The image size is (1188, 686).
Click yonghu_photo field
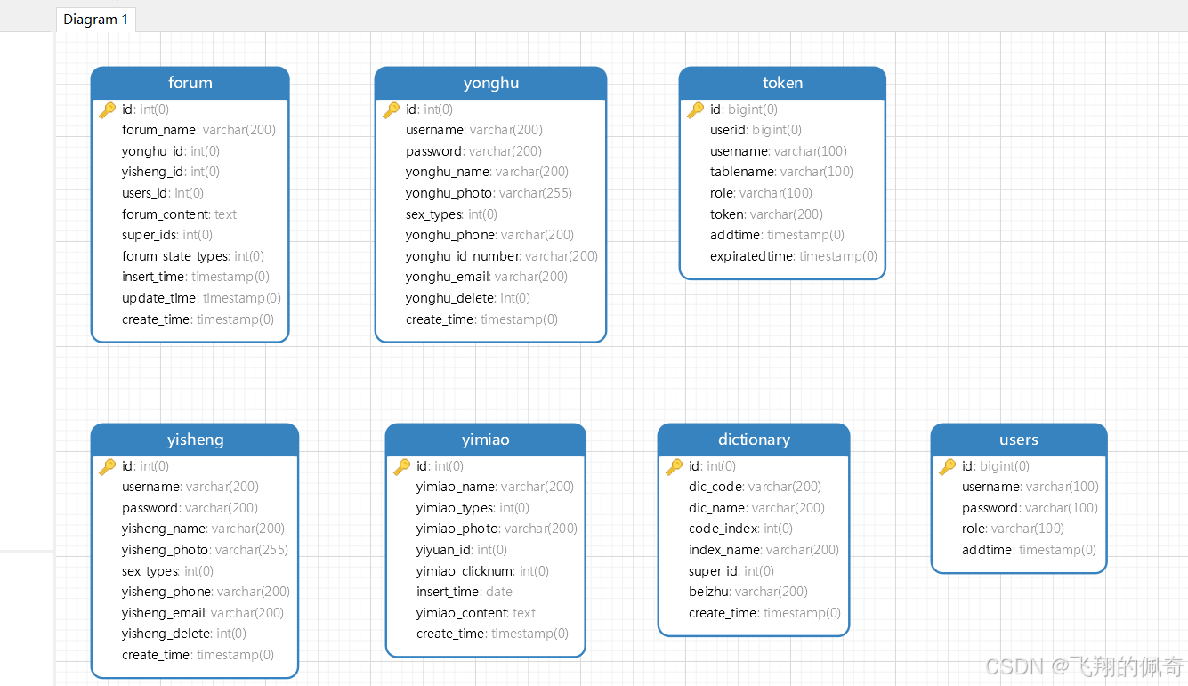[x=489, y=193]
